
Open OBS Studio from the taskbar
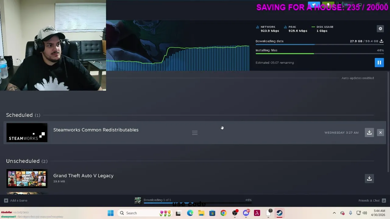235,213
